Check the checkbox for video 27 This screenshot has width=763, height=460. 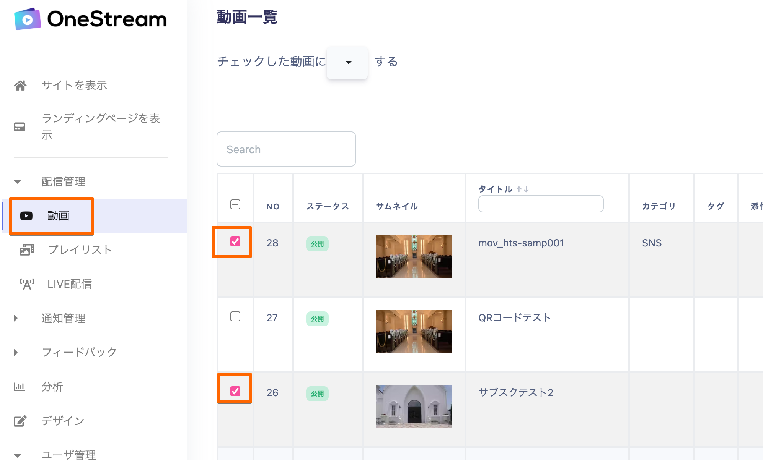[x=235, y=316]
